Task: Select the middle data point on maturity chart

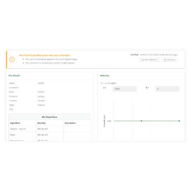Action: click(x=142, y=121)
